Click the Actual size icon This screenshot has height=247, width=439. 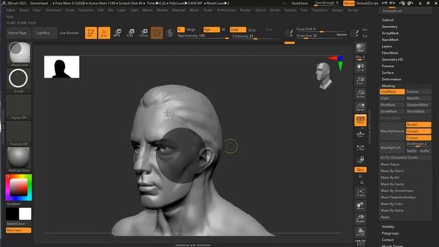tap(360, 94)
